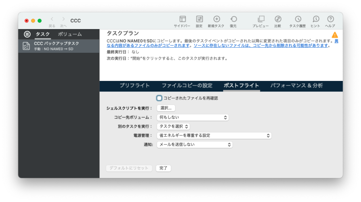This screenshot has height=202, width=361.
Task: Select the CCC バックアップタスク row
Action: (59, 46)
